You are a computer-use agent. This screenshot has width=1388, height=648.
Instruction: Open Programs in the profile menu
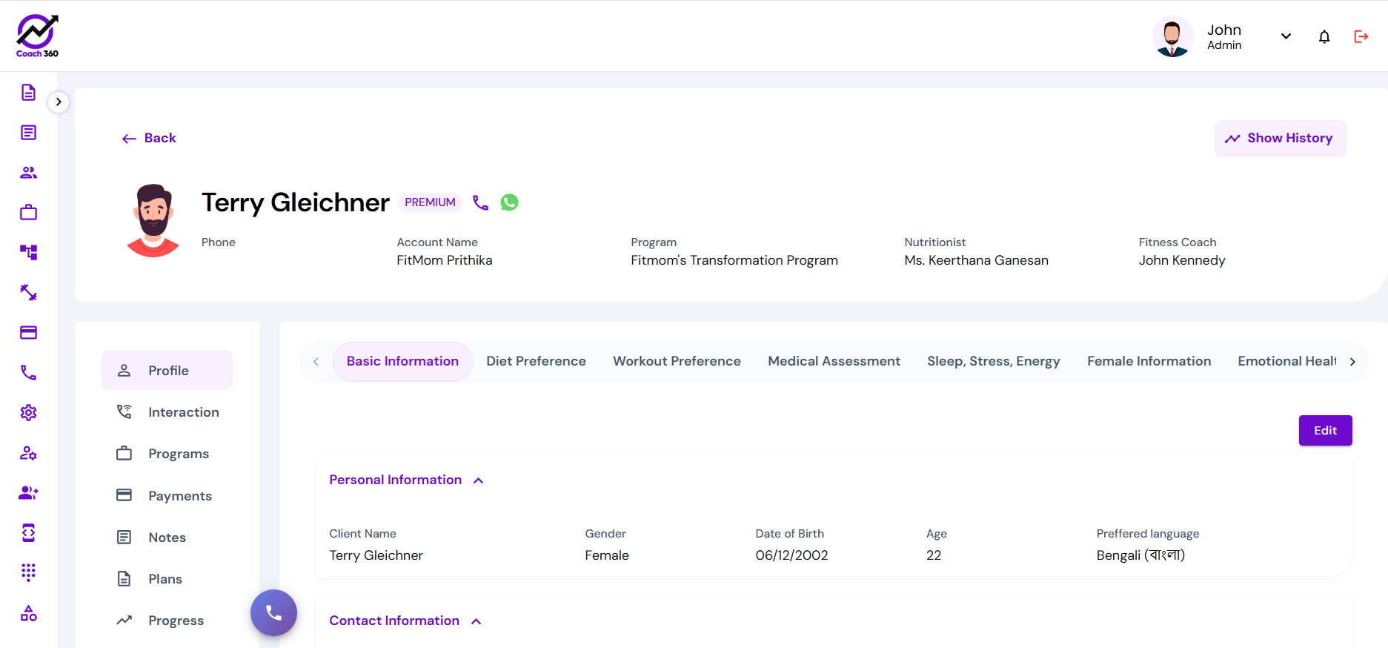pos(167,454)
